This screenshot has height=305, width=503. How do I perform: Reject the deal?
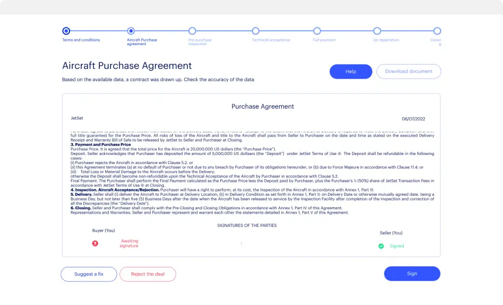[148, 274]
